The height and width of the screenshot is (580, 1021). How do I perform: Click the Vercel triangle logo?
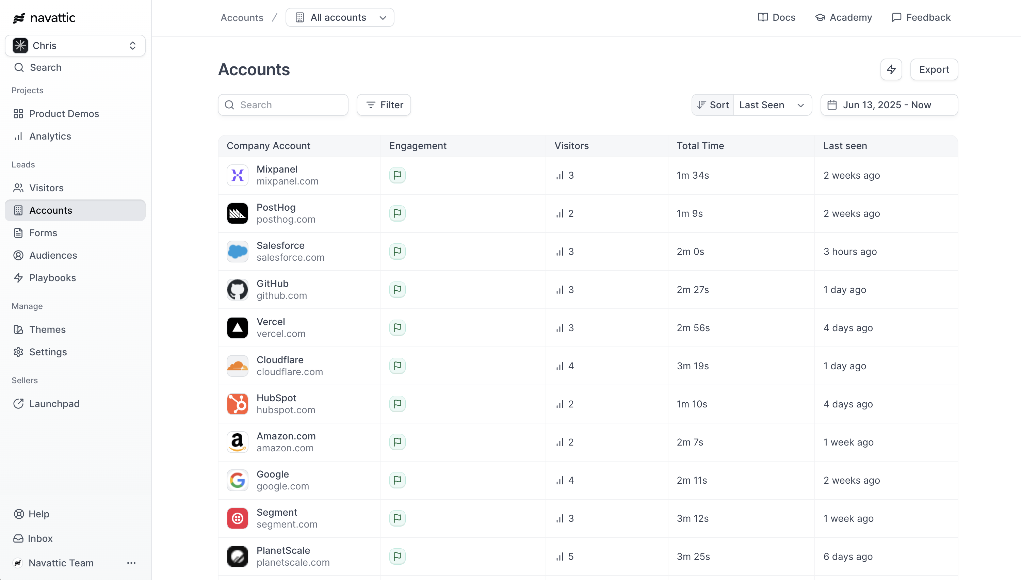(237, 328)
